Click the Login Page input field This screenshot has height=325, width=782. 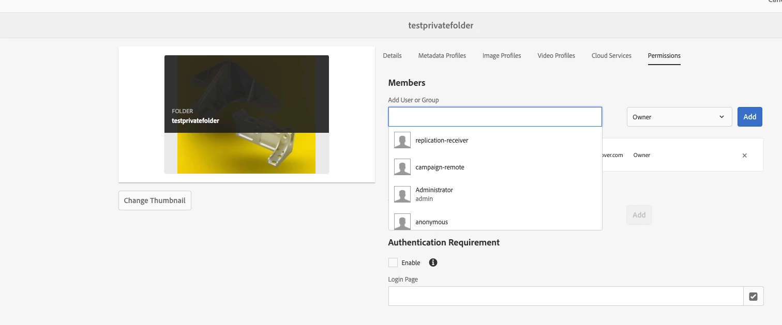[566, 296]
